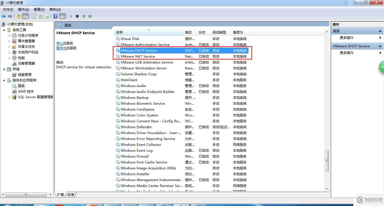Expand the 性能 tree node

[9, 58]
